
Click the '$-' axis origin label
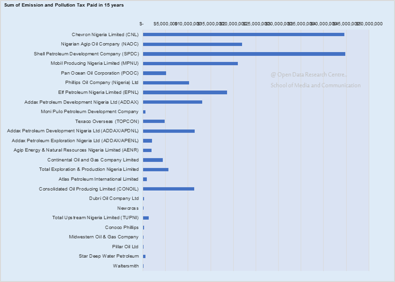pos(141,24)
